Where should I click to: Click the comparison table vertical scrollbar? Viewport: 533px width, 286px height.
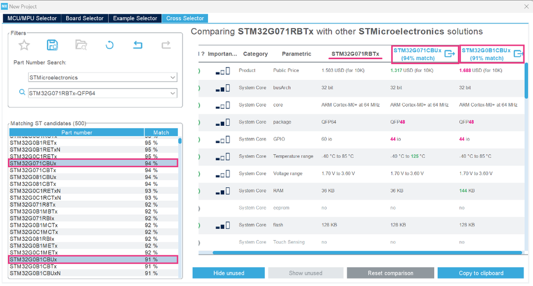pos(526,81)
